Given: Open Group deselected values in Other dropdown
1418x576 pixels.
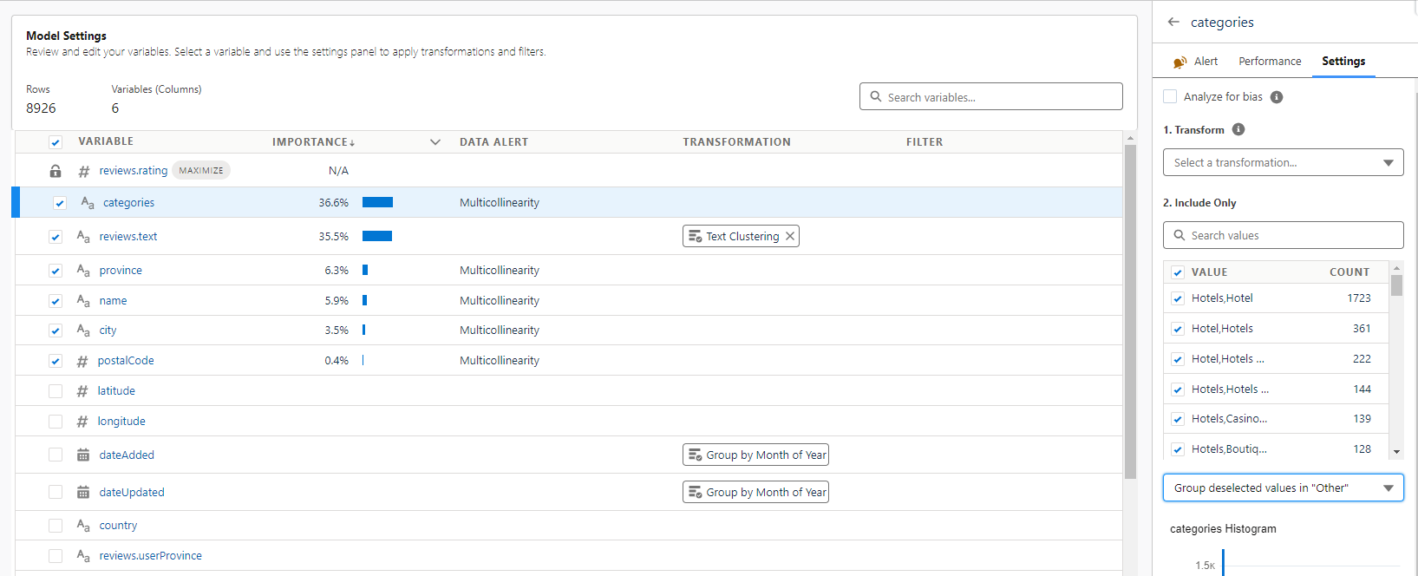Looking at the screenshot, I should pyautogui.click(x=1282, y=488).
